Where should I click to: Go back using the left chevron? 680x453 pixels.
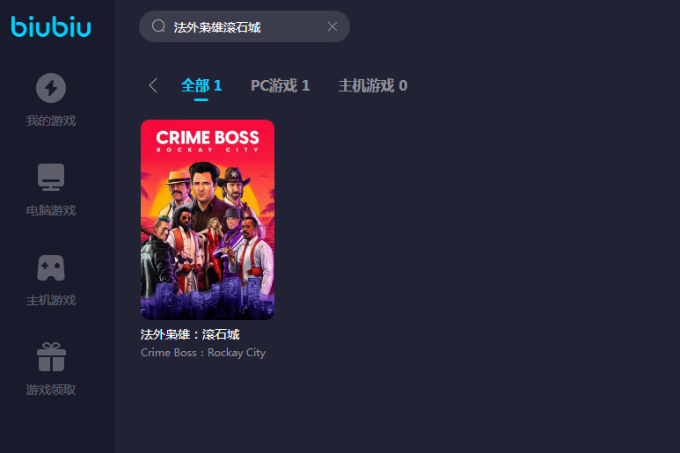tap(153, 85)
